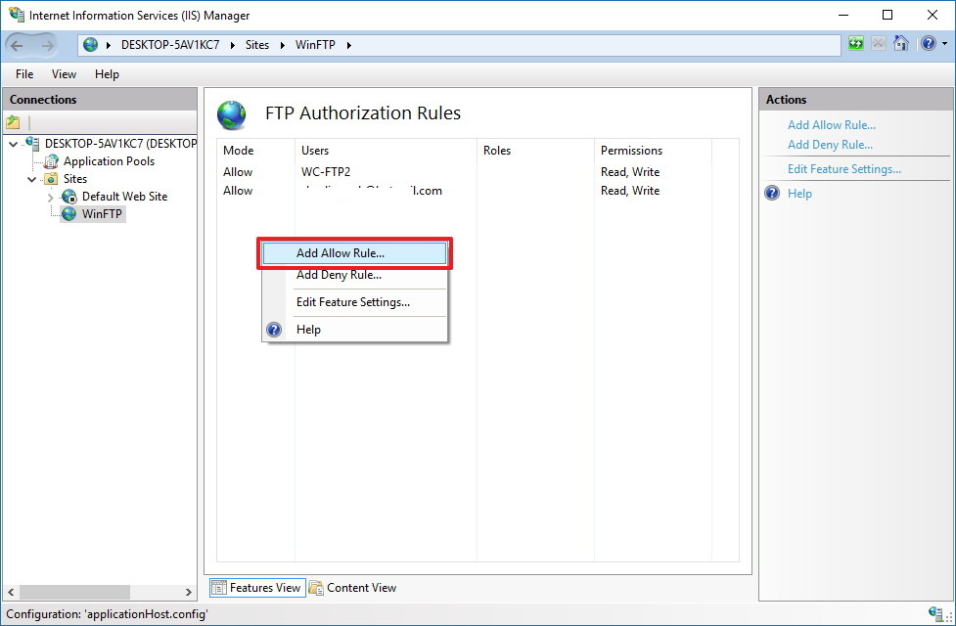Image resolution: width=956 pixels, height=626 pixels.
Task: Switch to the Features View tab
Action: 256,587
